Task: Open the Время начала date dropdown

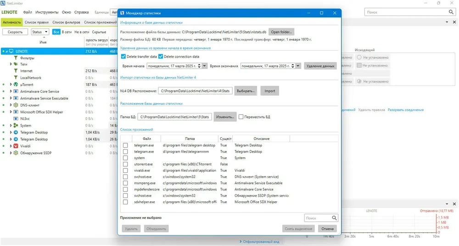Action: pos(205,66)
